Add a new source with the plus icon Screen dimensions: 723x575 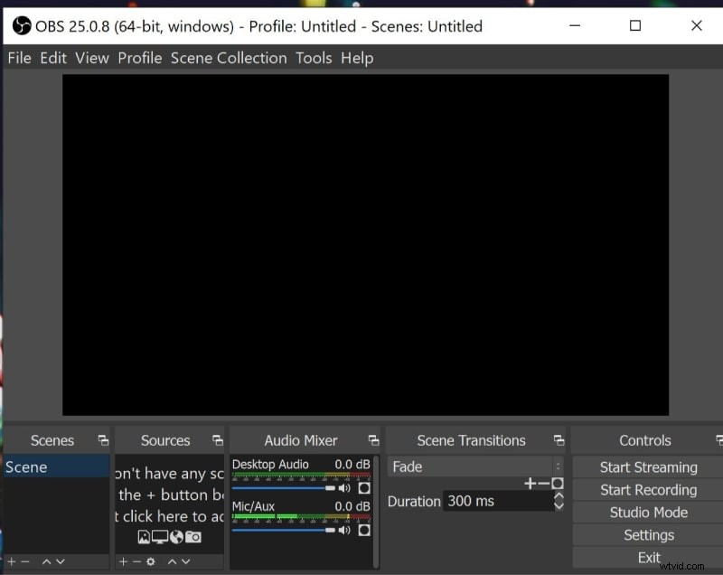click(x=123, y=561)
